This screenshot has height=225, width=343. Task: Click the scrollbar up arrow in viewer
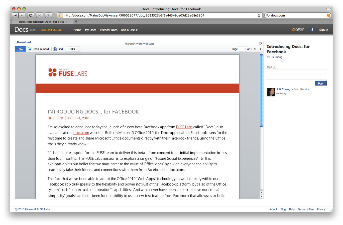tap(261, 192)
